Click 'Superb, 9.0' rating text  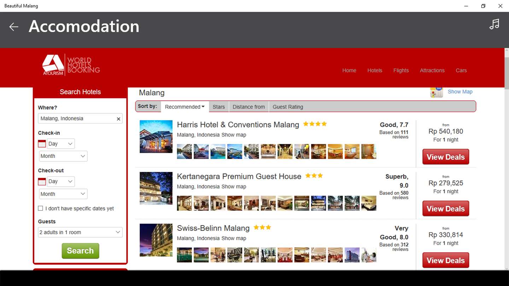[x=397, y=181]
